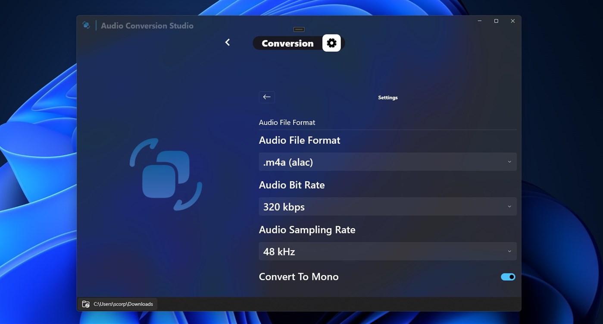
Task: Open the .m4a (alac) format dropdown
Action: coord(387,161)
